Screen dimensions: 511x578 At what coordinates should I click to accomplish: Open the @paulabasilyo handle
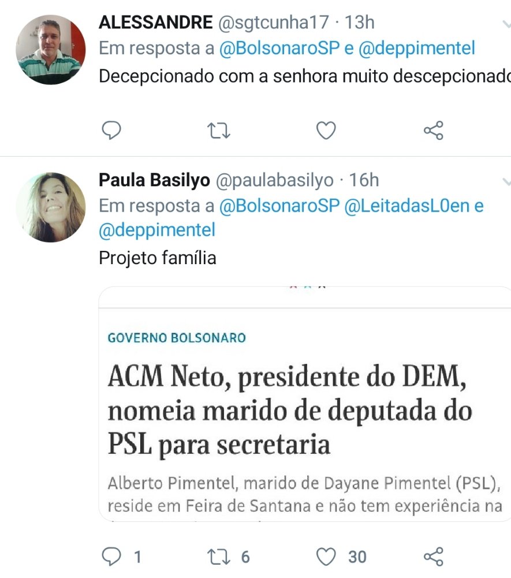tap(274, 180)
